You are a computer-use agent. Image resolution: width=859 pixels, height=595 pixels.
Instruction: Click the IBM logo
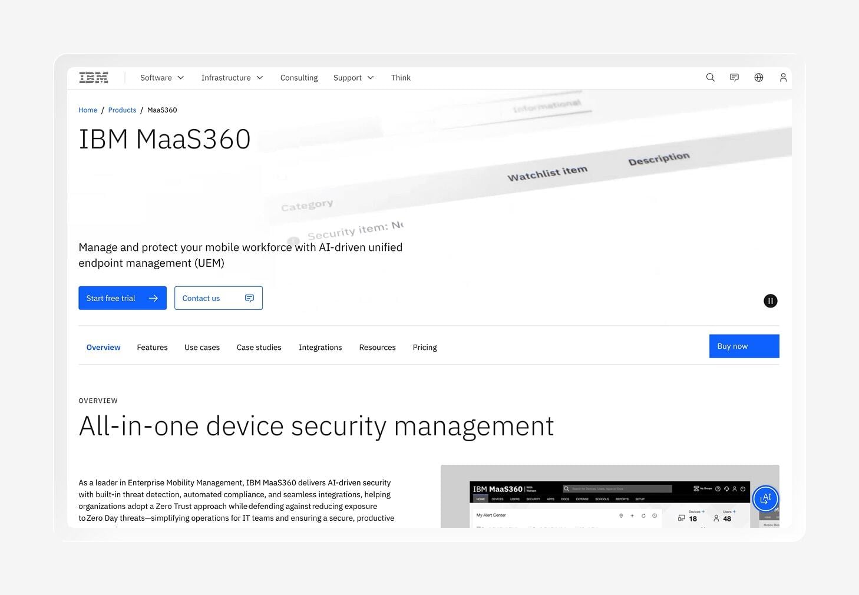94,77
